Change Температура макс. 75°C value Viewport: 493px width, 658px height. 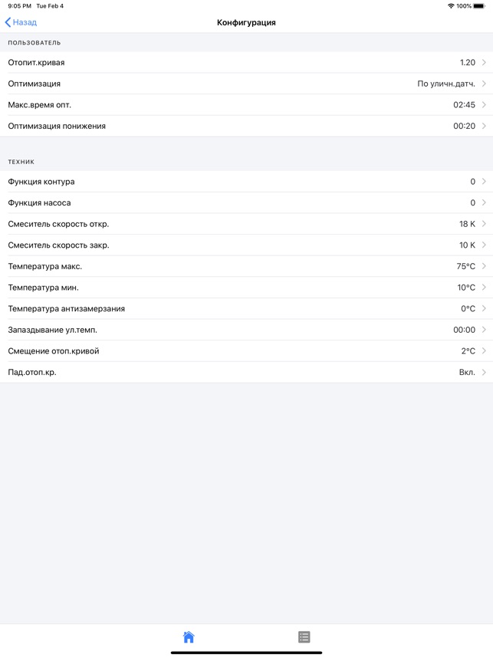tap(465, 266)
